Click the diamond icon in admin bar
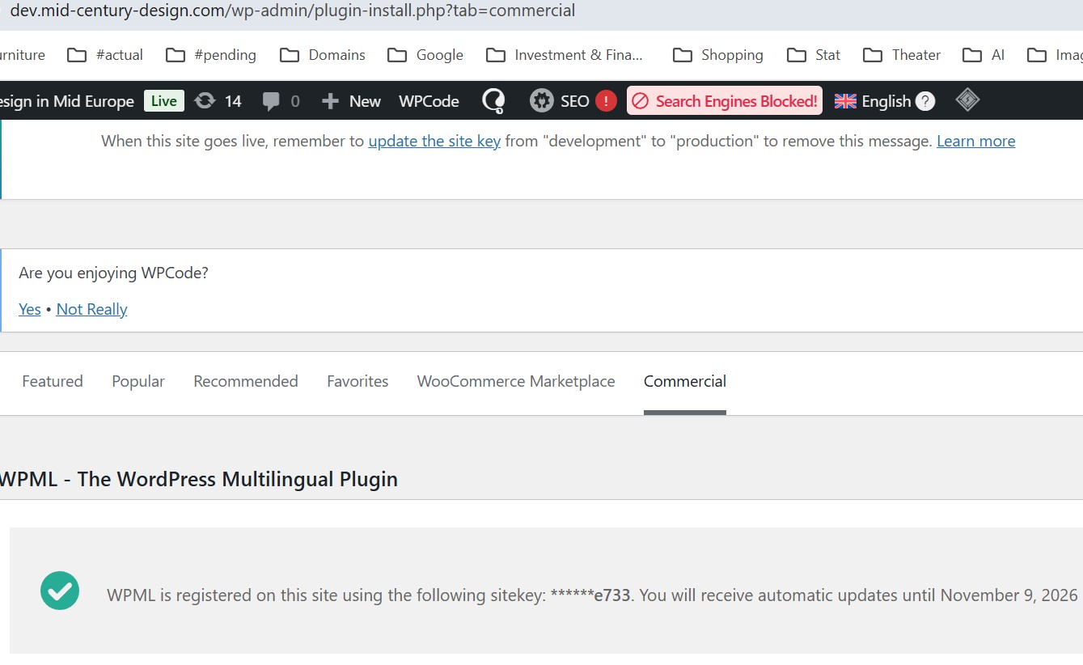Viewport: 1083px width, 665px height. coord(967,100)
